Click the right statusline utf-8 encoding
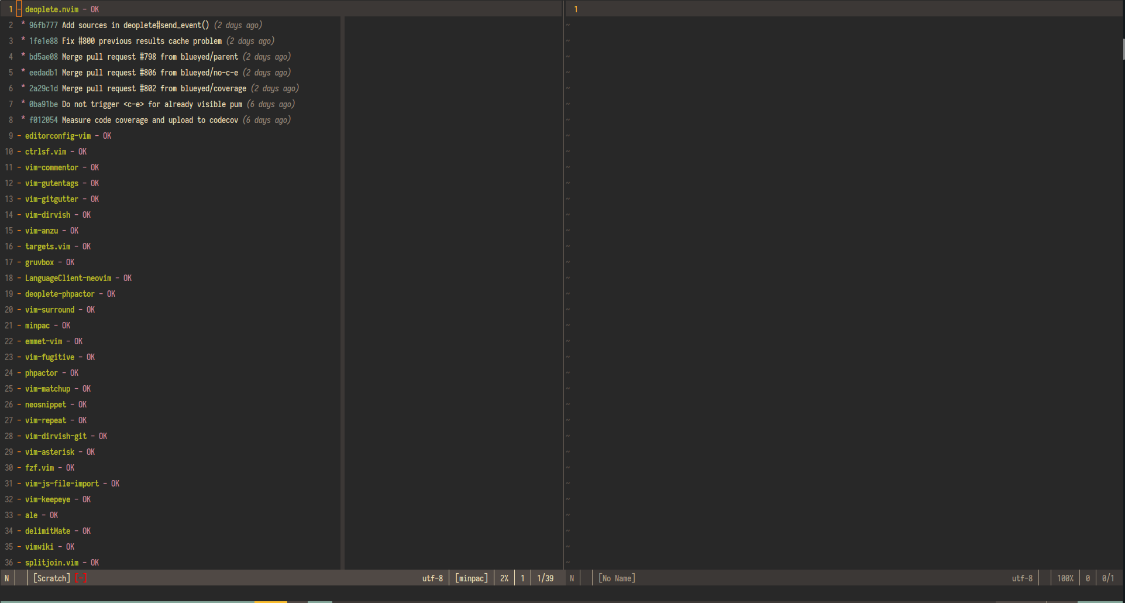 click(x=1022, y=578)
